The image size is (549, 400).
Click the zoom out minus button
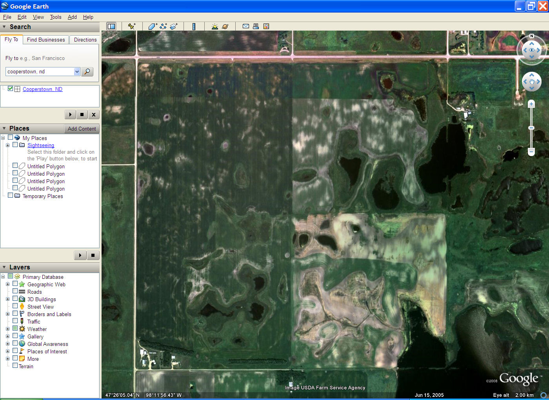tap(531, 151)
